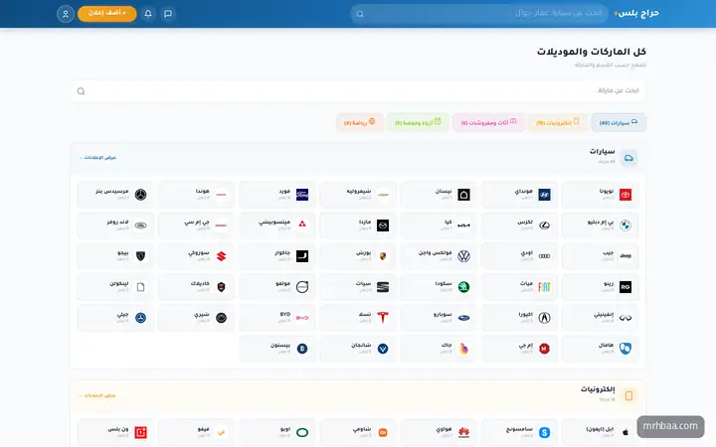
Task: Select the إلكترونيات category tab
Action: coord(558,123)
